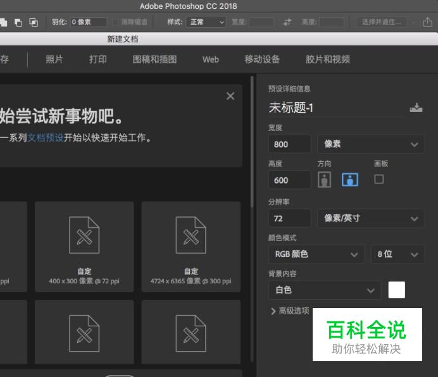The width and height of the screenshot is (438, 377).
Task: Click the 文档预设 link
Action: [46, 138]
